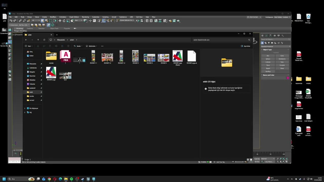This screenshot has height=182, width=324.
Task: Open the Display tab in Command Panel
Action: pyautogui.click(x=278, y=36)
